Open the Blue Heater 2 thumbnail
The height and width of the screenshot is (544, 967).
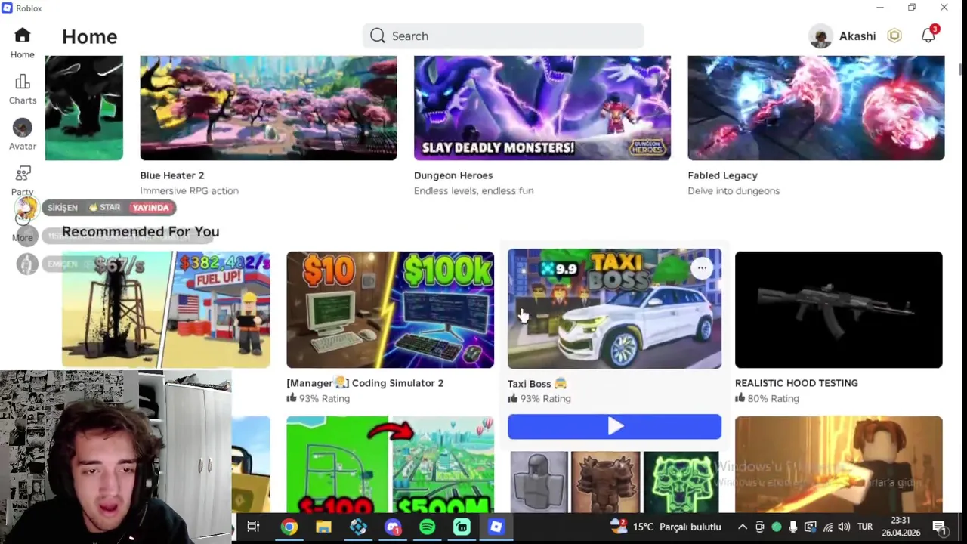point(268,108)
